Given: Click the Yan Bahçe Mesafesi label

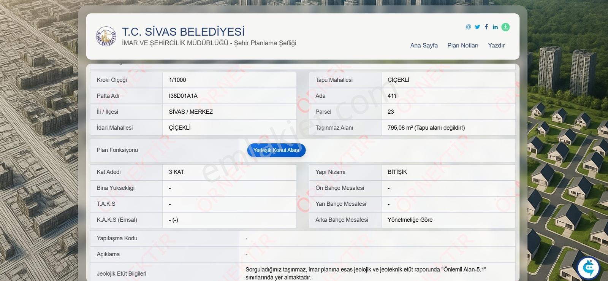Looking at the screenshot, I should click(x=341, y=204).
